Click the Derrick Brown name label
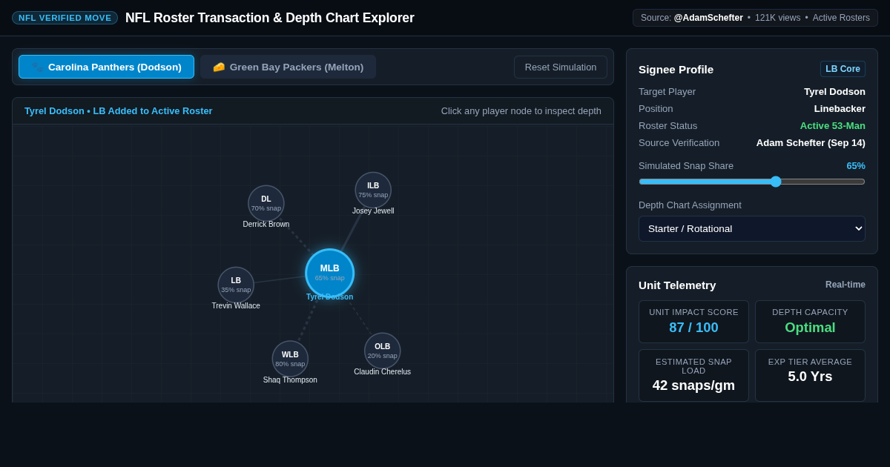 coord(266,224)
